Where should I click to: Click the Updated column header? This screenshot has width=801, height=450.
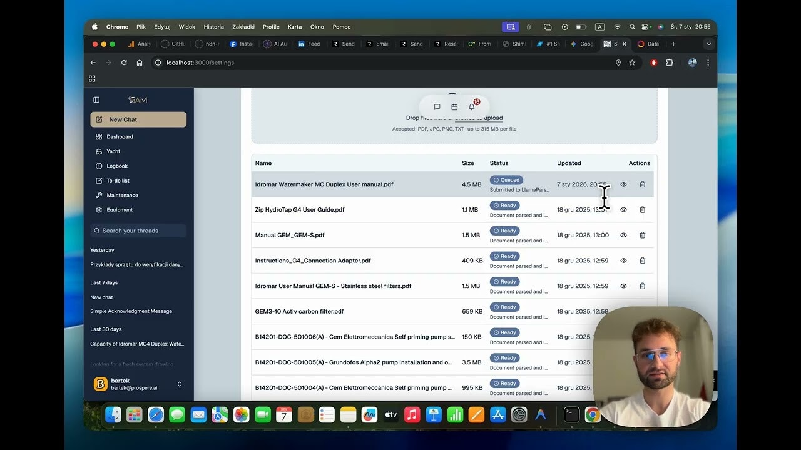click(x=569, y=163)
